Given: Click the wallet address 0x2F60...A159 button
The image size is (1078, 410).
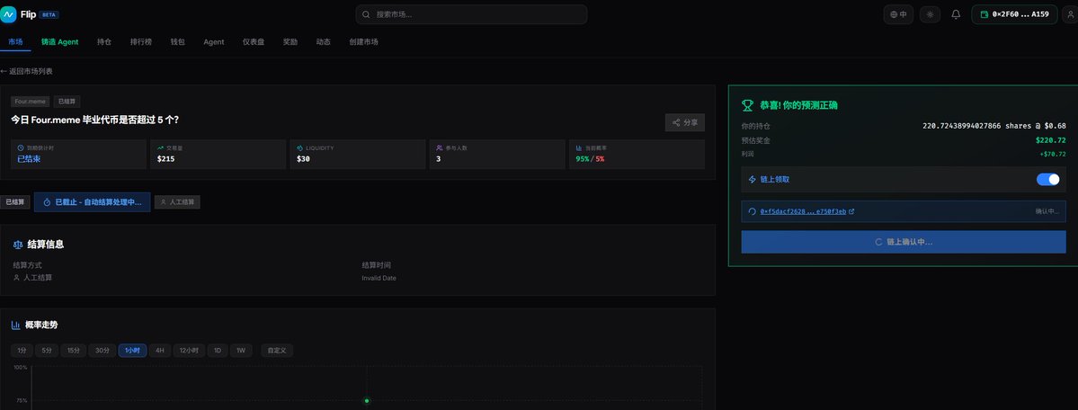Looking at the screenshot, I should 1014,14.
